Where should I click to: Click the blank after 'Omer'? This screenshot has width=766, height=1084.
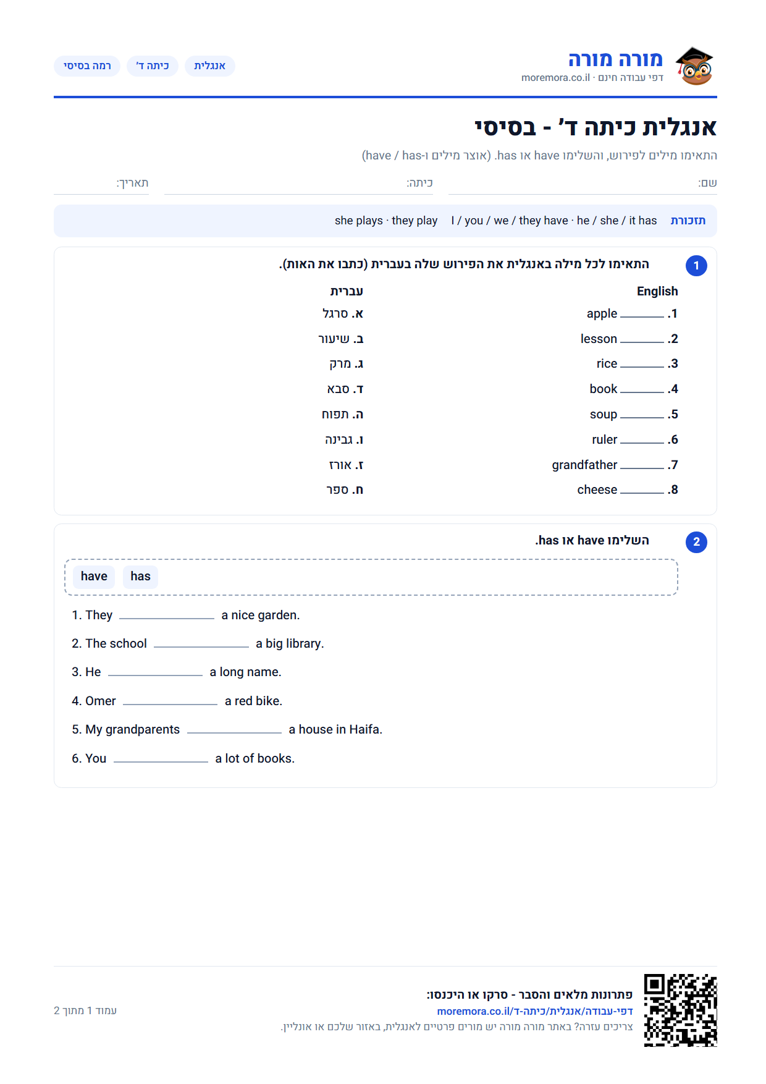pos(170,702)
